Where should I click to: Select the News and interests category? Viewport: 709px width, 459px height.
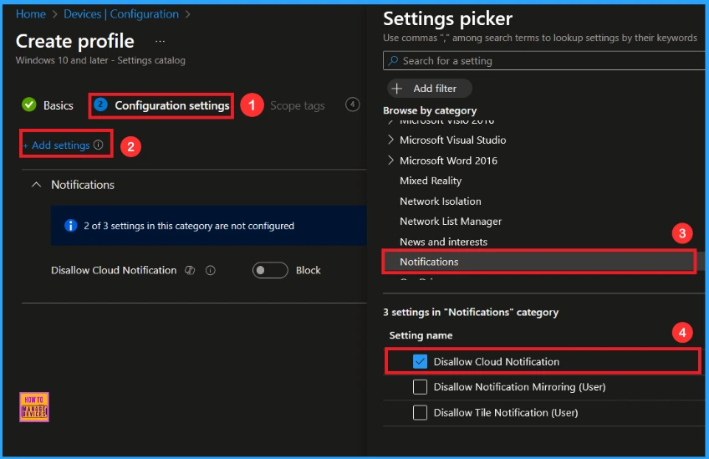[x=444, y=242]
